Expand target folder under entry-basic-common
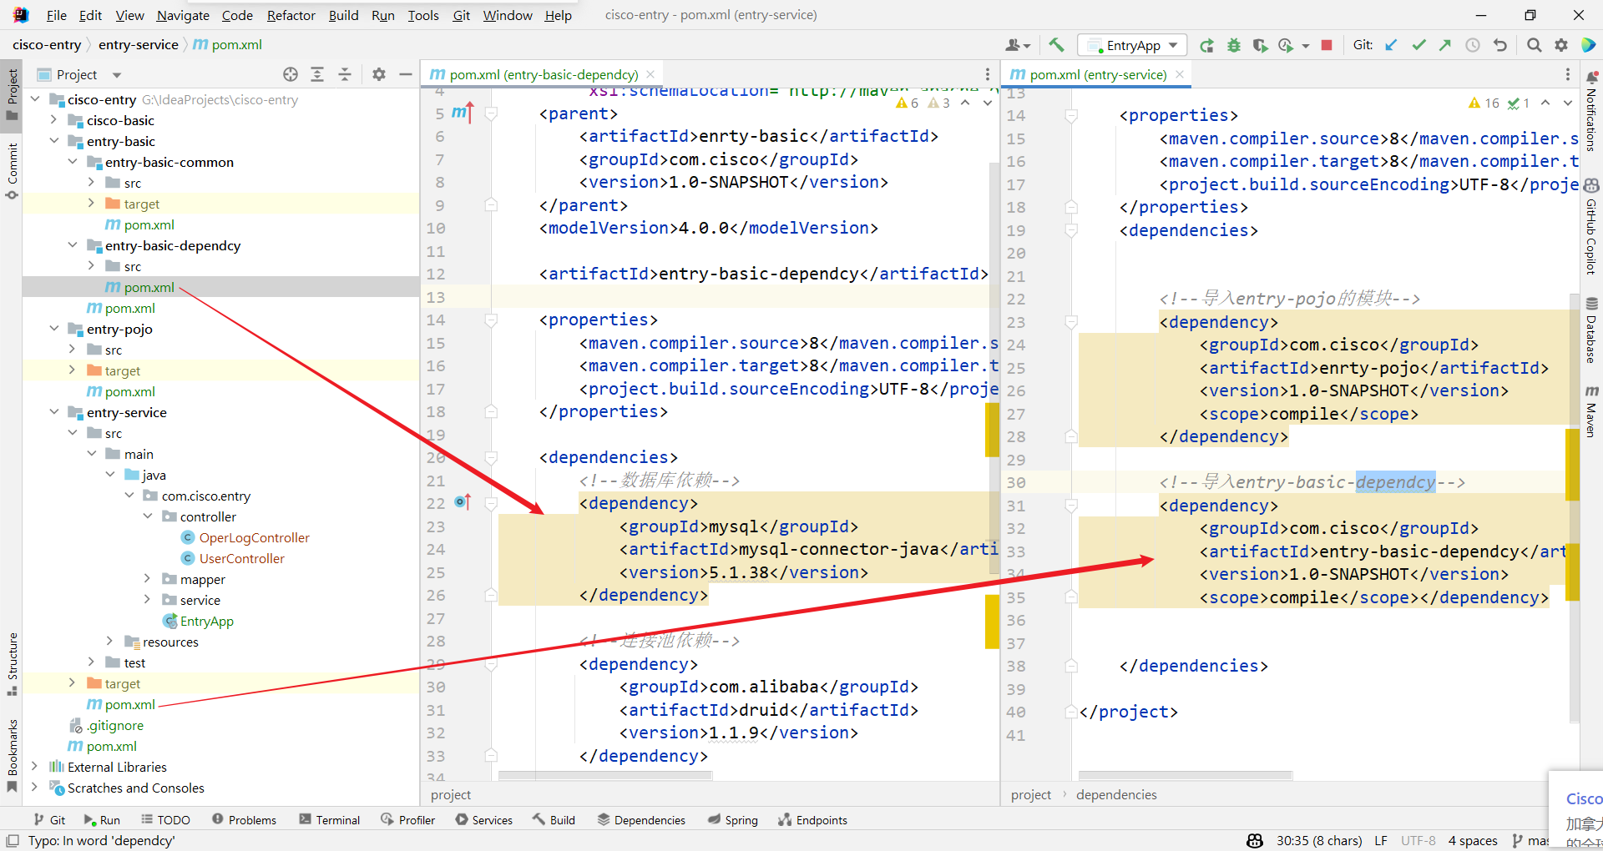Image resolution: width=1603 pixels, height=851 pixels. [91, 204]
